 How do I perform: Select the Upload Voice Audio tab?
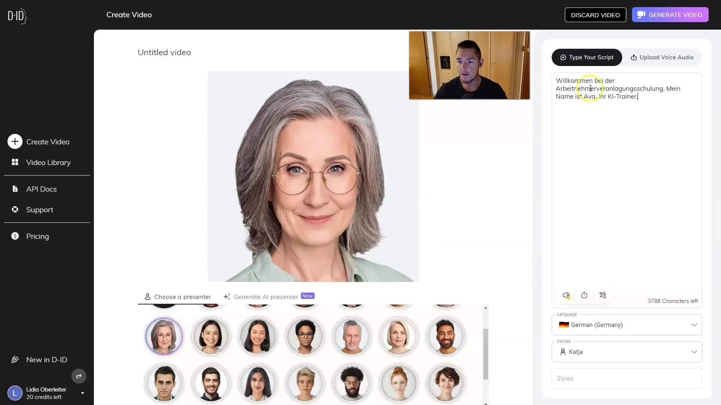tap(662, 57)
